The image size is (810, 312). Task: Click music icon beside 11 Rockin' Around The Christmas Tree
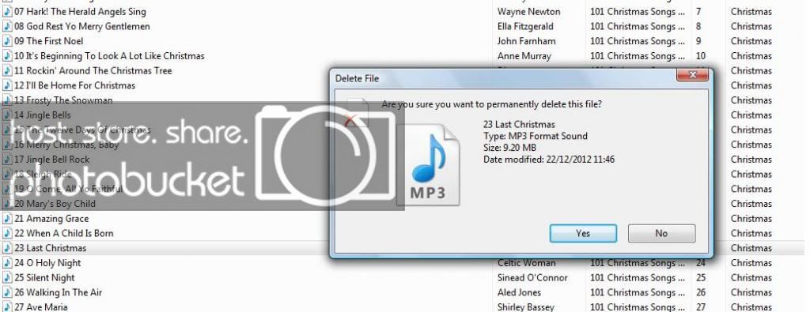point(7,70)
